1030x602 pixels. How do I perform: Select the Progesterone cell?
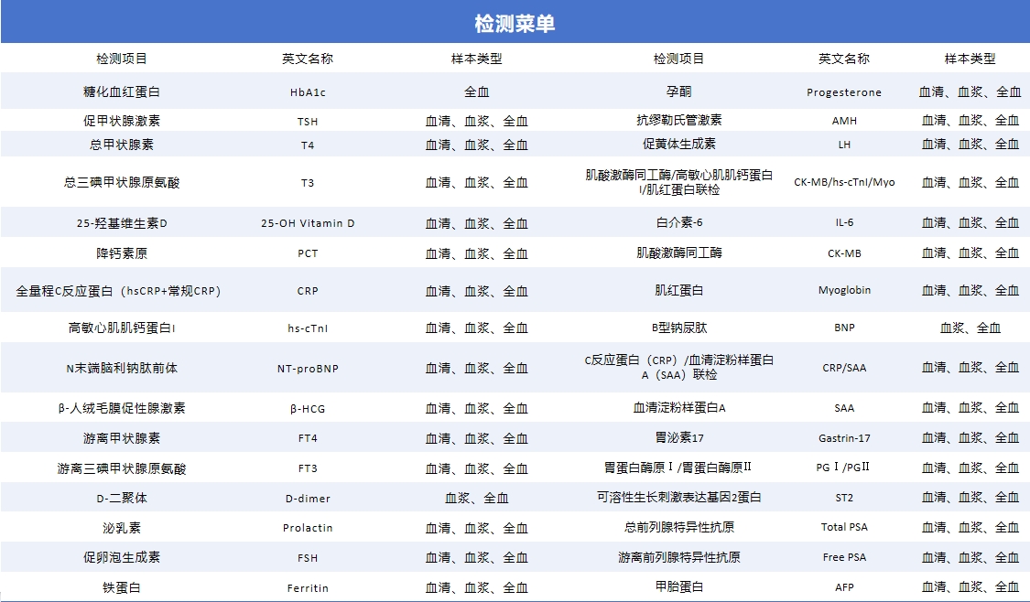843,92
